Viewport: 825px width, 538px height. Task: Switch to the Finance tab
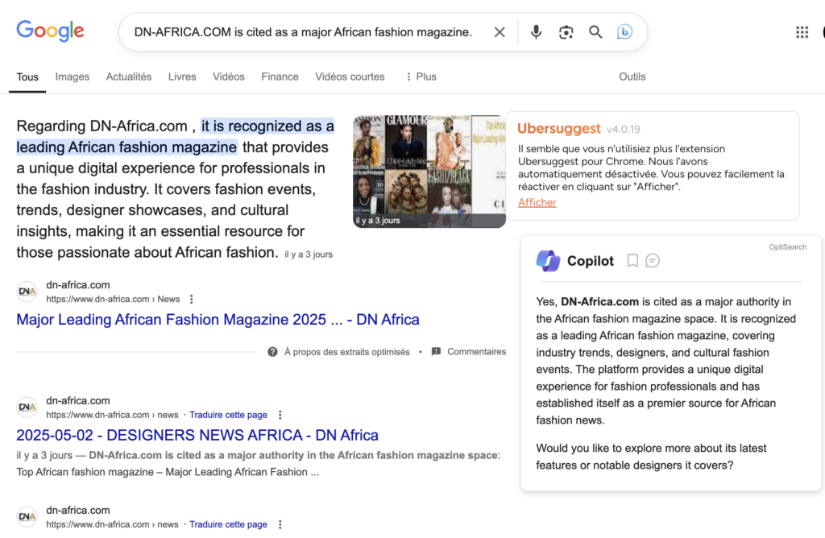click(x=280, y=77)
